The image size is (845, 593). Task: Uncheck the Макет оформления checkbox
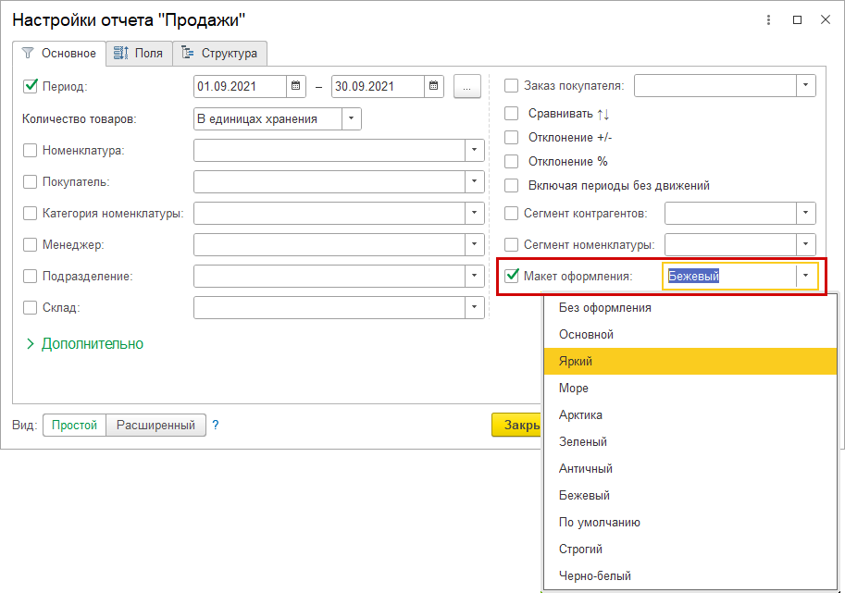(x=512, y=275)
